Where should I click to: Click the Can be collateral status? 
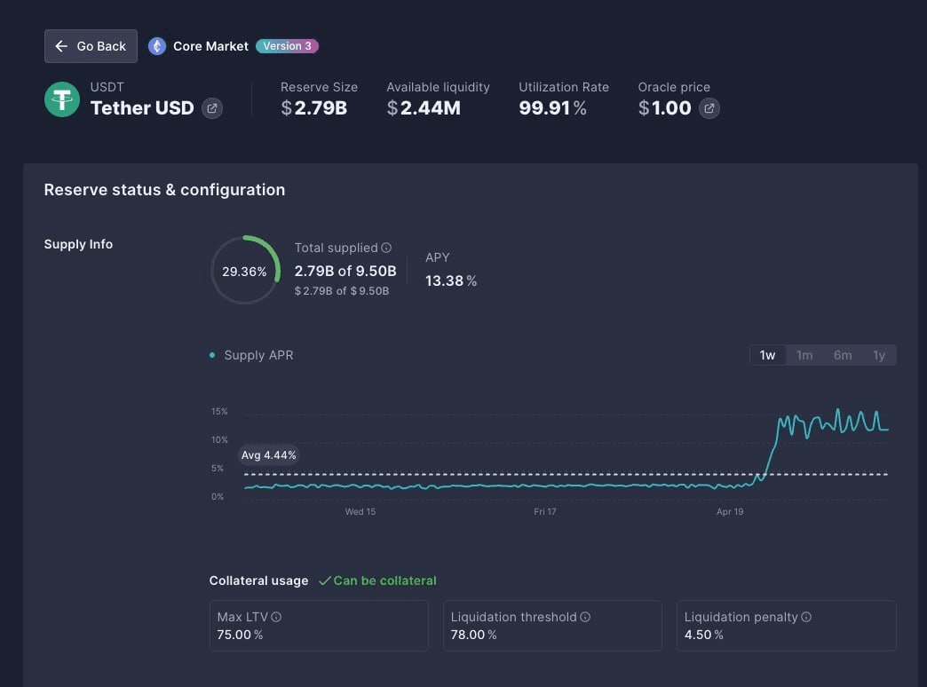(377, 580)
